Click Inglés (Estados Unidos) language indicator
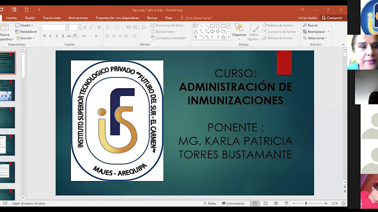This screenshot has width=378, height=212. pyautogui.click(x=28, y=204)
